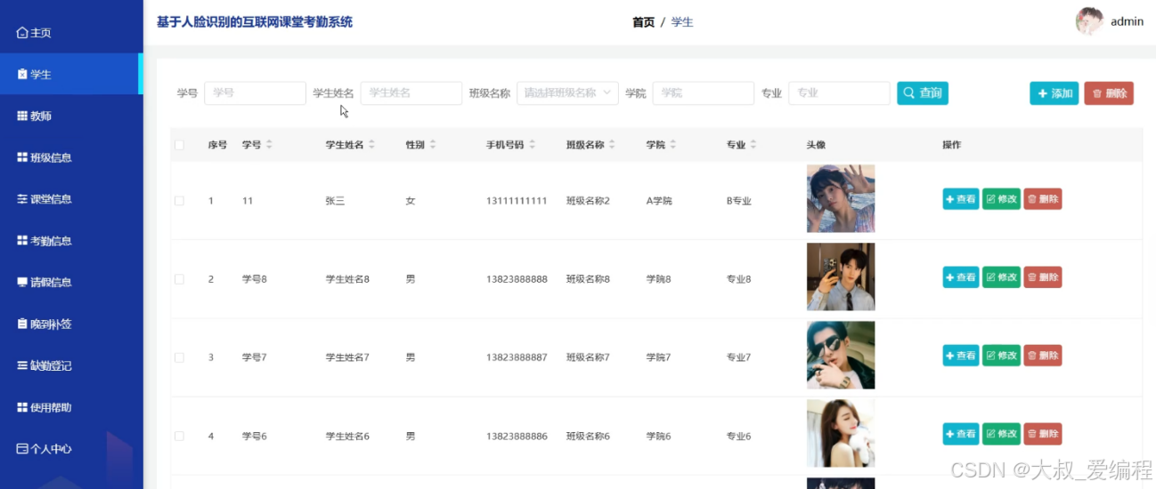The image size is (1156, 489).
Task: Click the 缺勤登记 list icon
Action: tap(22, 365)
